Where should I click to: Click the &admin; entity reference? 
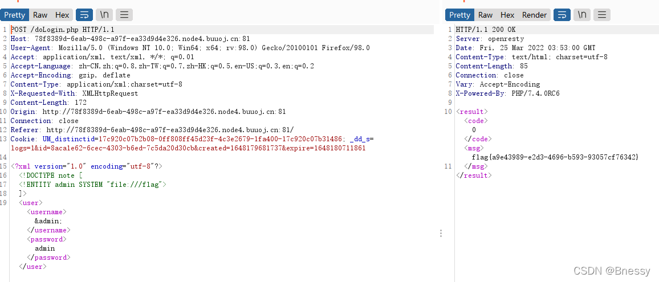(x=49, y=221)
